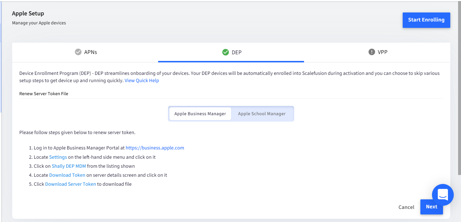Click the green checkmark icon beside DEP

point(225,52)
